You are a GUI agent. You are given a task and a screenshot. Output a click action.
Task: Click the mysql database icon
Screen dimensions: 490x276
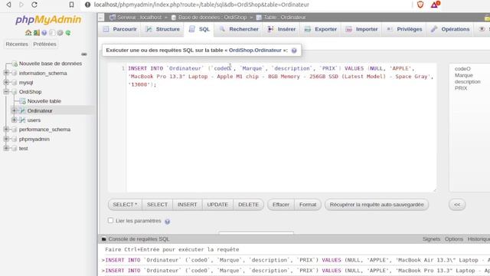pos(15,83)
